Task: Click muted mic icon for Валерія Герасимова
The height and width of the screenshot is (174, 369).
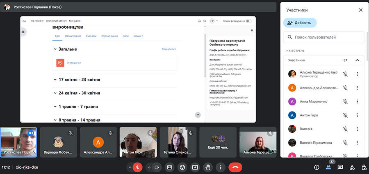Action: 345,143
